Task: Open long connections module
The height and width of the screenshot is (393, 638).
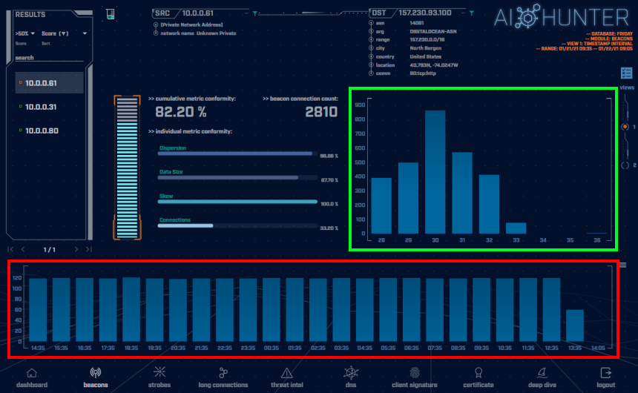Action: [223, 373]
